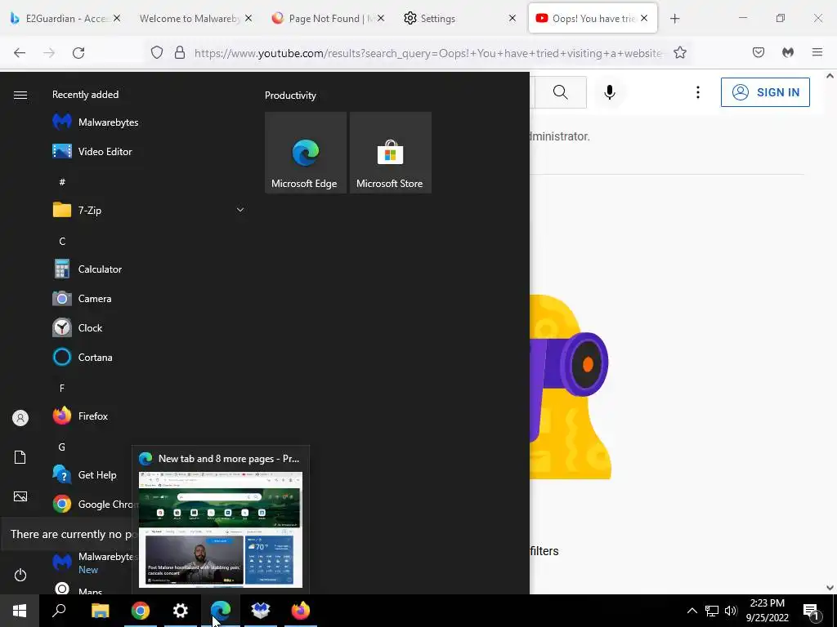
Task: Click the Windows Start button
Action: [20, 611]
